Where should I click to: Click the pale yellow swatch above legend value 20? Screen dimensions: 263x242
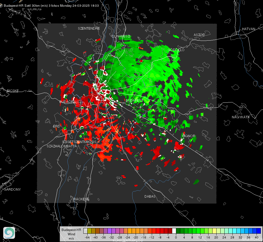pyautogui.click(x=214, y=231)
